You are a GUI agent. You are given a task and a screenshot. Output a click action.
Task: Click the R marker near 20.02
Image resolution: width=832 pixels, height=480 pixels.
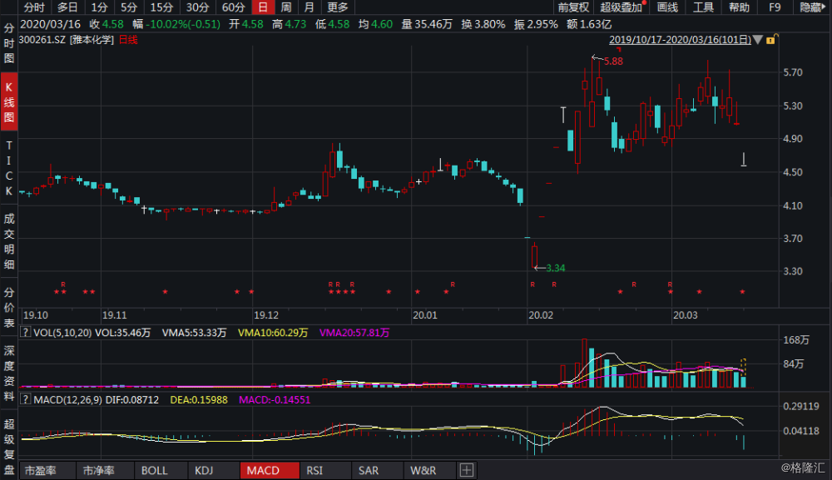coord(532,285)
